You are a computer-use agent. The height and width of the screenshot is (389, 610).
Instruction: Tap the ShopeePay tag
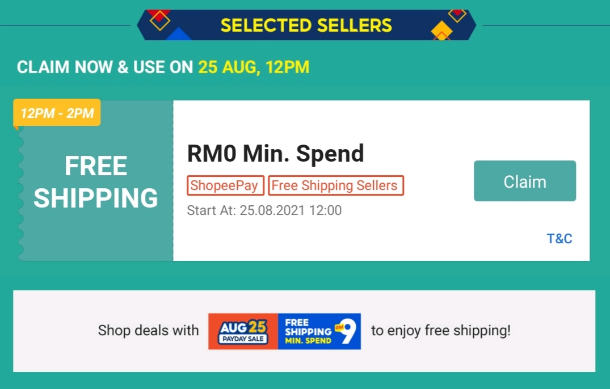tap(225, 185)
